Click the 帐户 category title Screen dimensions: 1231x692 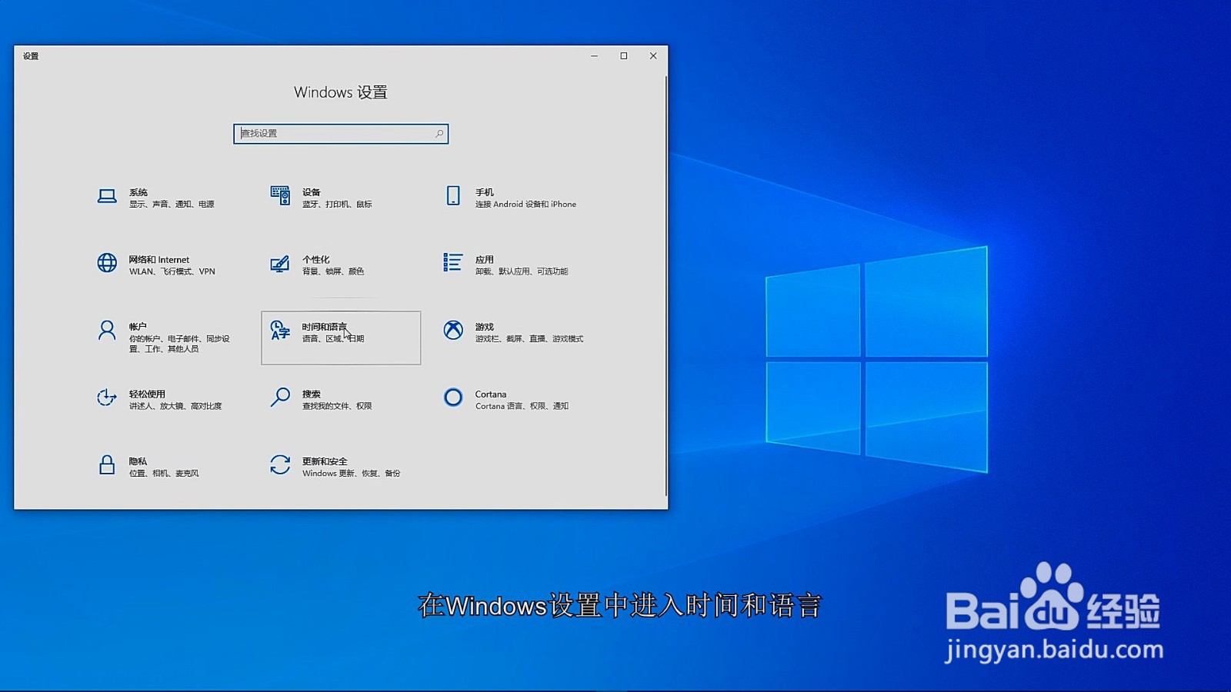138,327
